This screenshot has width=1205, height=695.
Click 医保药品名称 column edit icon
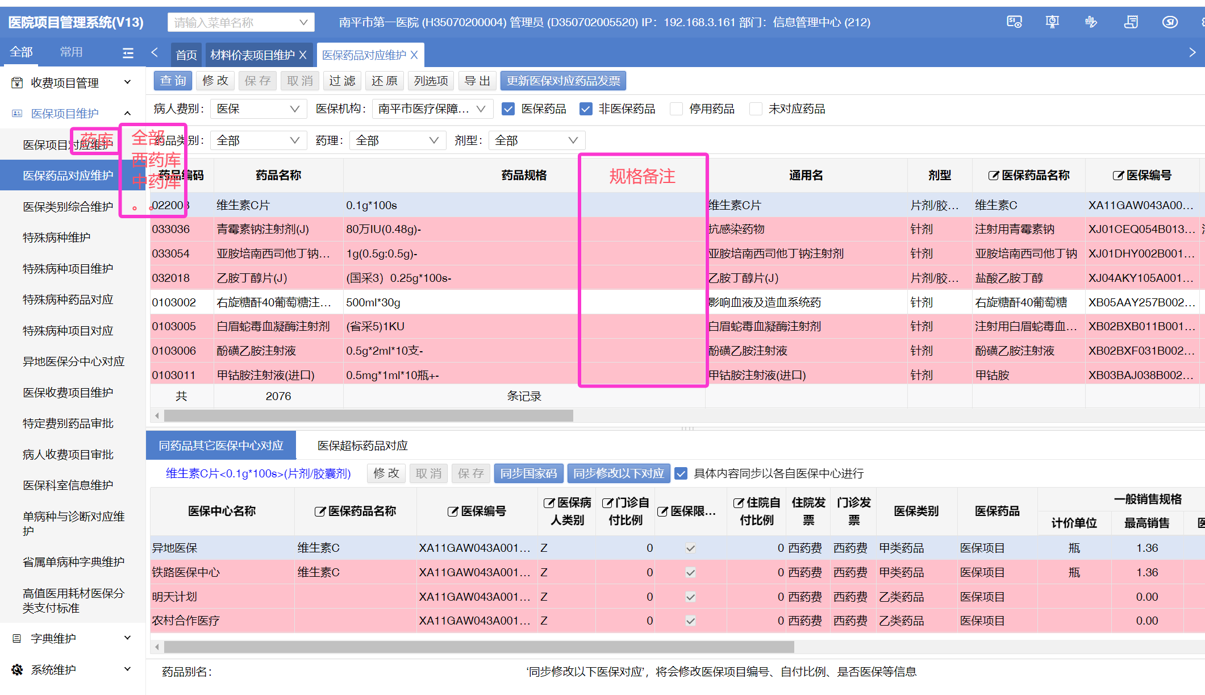(x=993, y=176)
